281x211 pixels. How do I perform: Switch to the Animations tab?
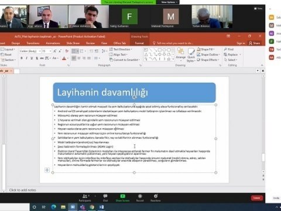53,43
